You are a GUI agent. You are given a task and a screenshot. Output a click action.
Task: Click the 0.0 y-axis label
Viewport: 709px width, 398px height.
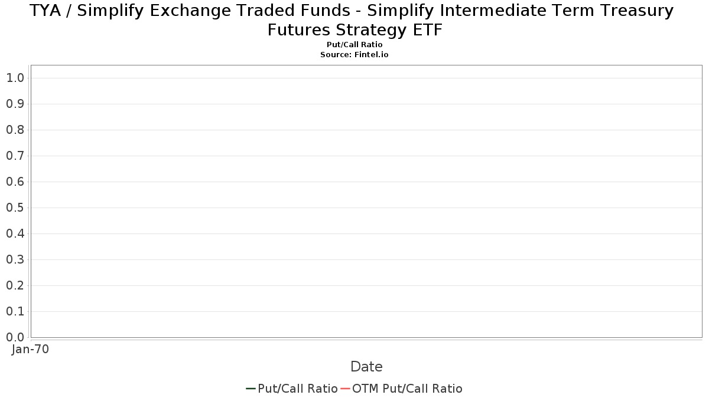[x=15, y=337]
